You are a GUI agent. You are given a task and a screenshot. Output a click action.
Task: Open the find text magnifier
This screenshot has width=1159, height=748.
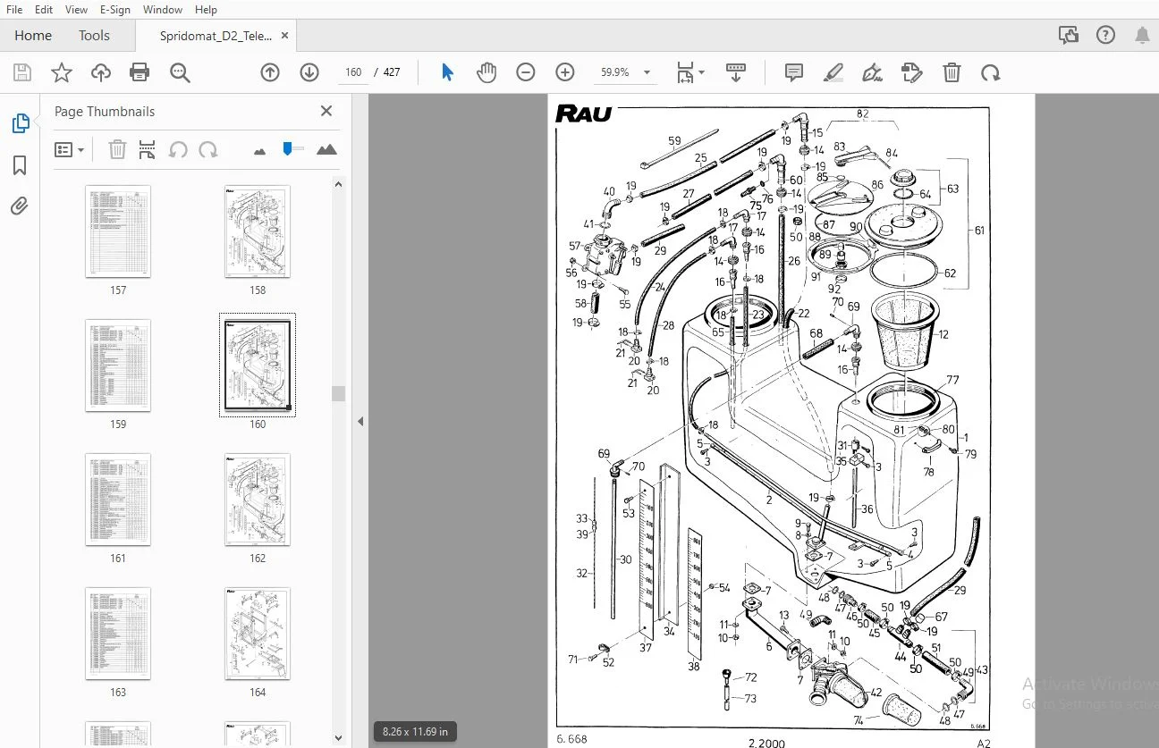click(x=180, y=72)
